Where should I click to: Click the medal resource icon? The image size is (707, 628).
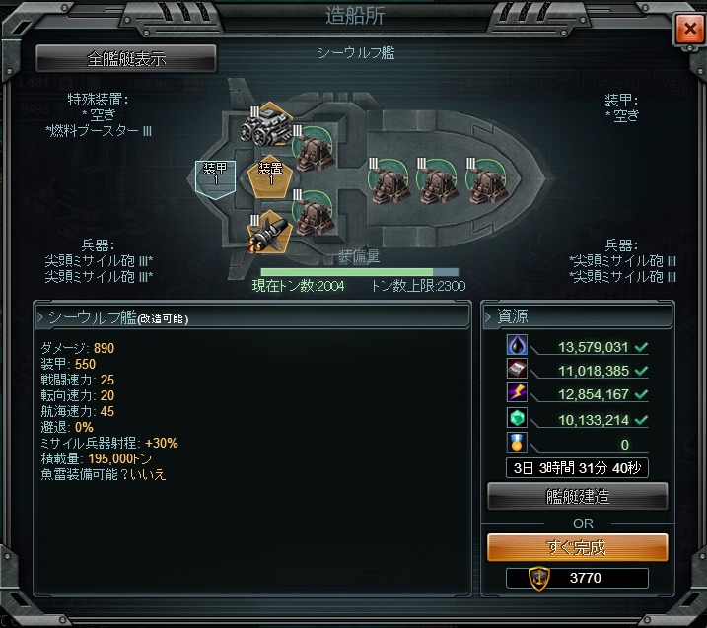pos(517,443)
